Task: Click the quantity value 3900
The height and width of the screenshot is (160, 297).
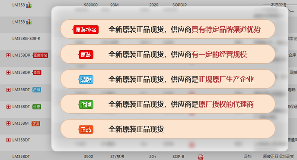Action: pyautogui.click(x=89, y=157)
